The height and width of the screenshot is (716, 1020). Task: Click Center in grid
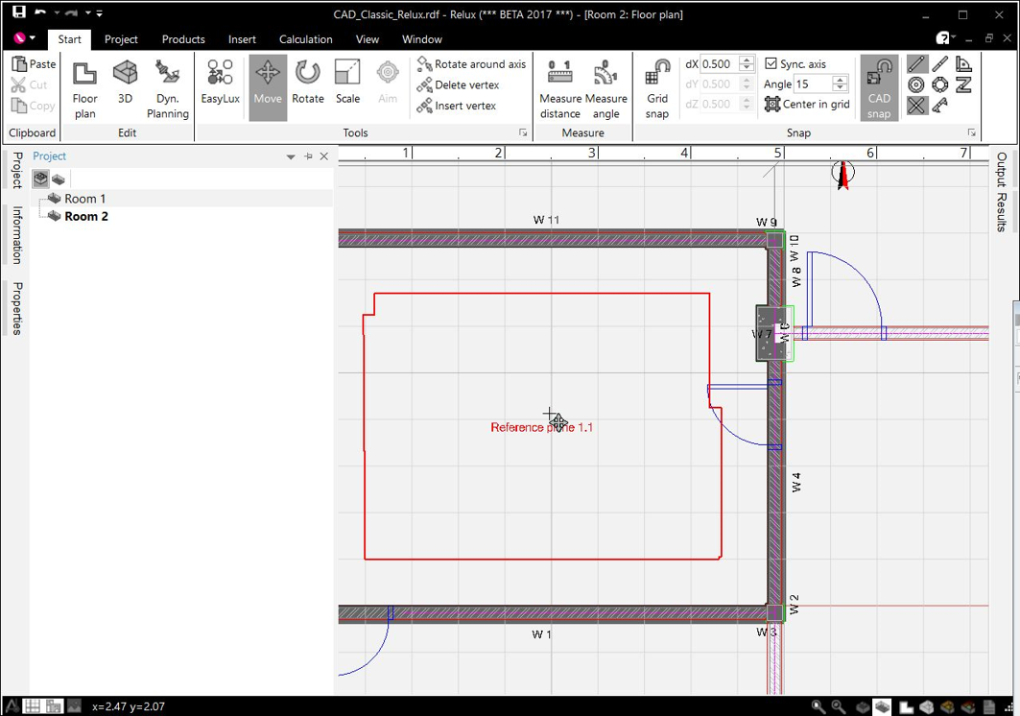[x=807, y=105]
